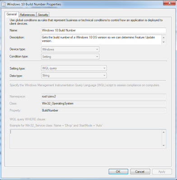Click the 'Setting type:' label
177x180 pixels.
click(x=18, y=68)
